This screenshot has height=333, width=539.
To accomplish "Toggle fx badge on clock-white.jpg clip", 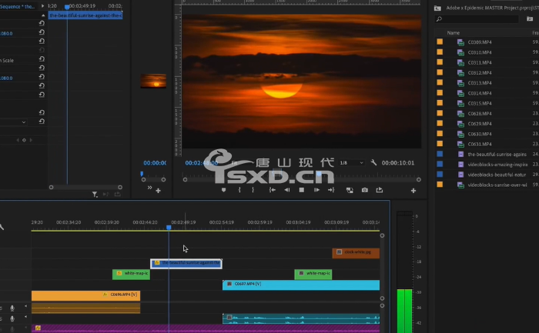I will tap(339, 252).
